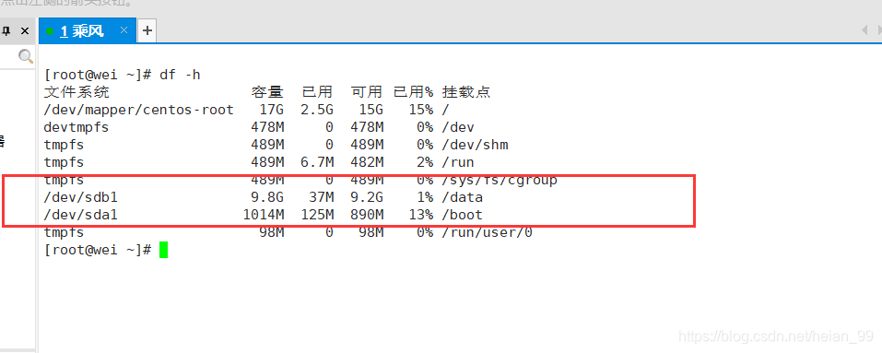Viewport: 882px width, 353px height.
Task: Close the '1 乘风' session tab
Action: (x=124, y=29)
